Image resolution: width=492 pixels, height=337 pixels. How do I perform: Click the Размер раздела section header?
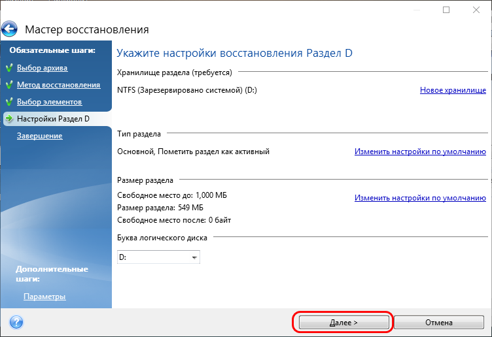point(145,180)
